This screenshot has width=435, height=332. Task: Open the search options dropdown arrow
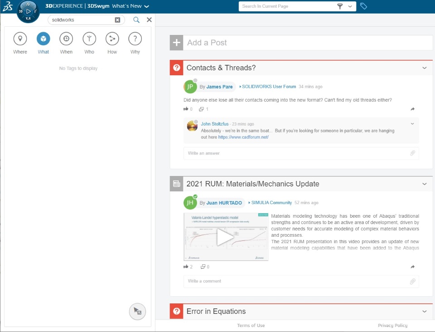tap(350, 6)
